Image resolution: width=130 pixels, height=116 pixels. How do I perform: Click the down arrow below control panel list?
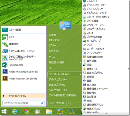pyautogui.click(x=106, y=114)
